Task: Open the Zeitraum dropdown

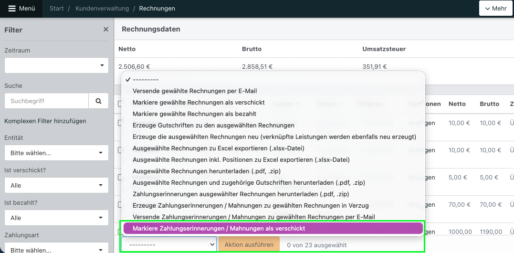Action: tap(56, 65)
